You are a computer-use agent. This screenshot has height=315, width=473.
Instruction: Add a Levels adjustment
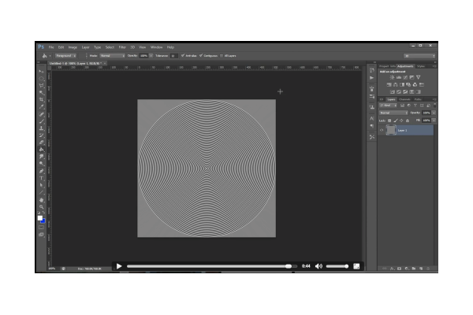pos(398,77)
